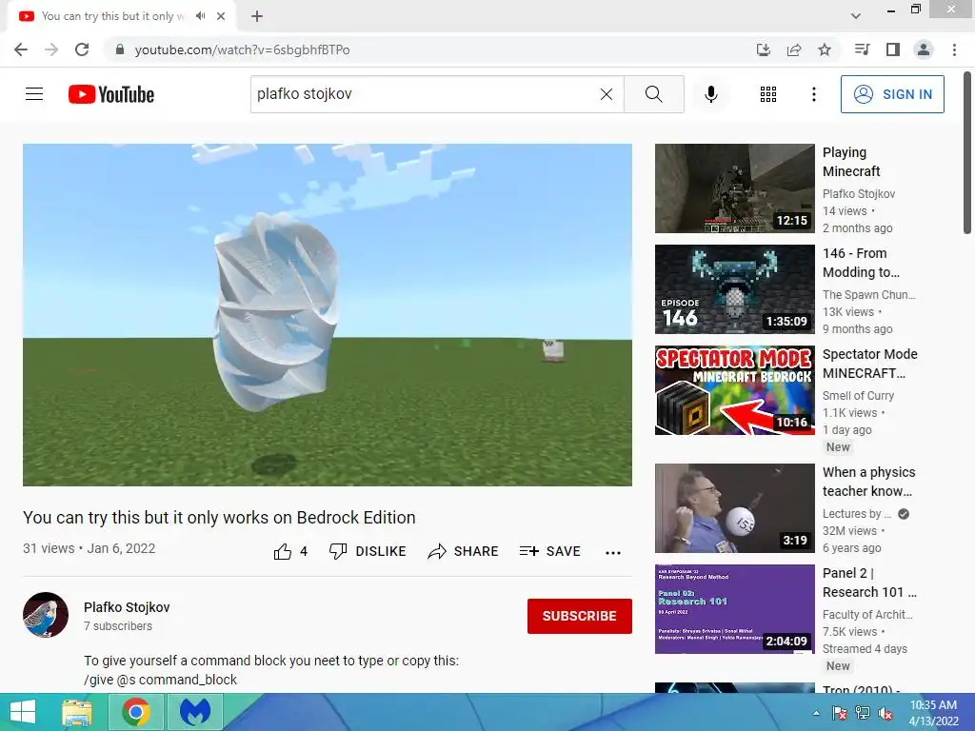Open YouTube settings three-dot menu

[x=813, y=94]
